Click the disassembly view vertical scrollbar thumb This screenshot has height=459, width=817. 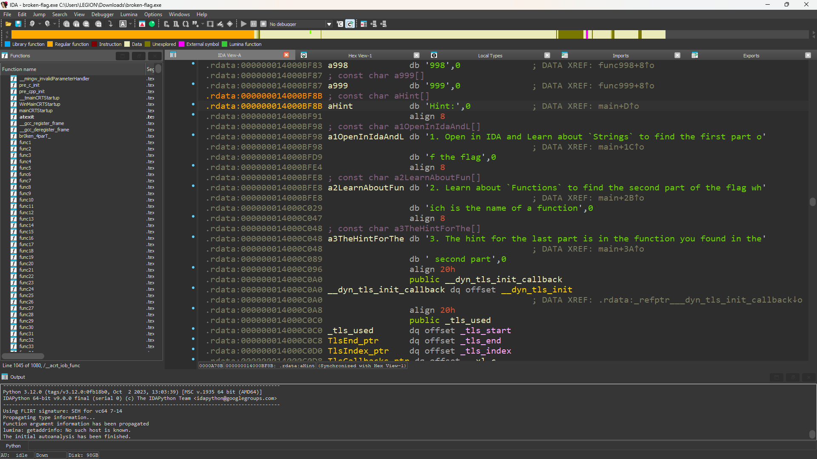coord(813,202)
